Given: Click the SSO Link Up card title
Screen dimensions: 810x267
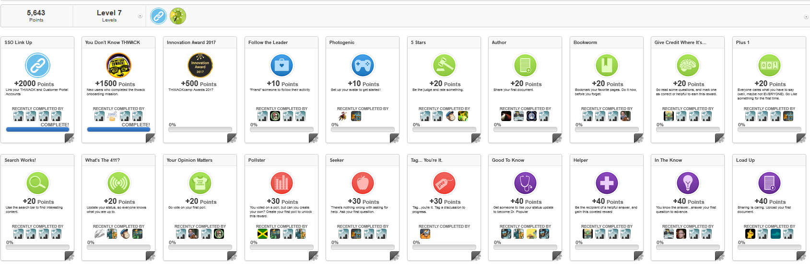Looking at the screenshot, I should tap(18, 43).
